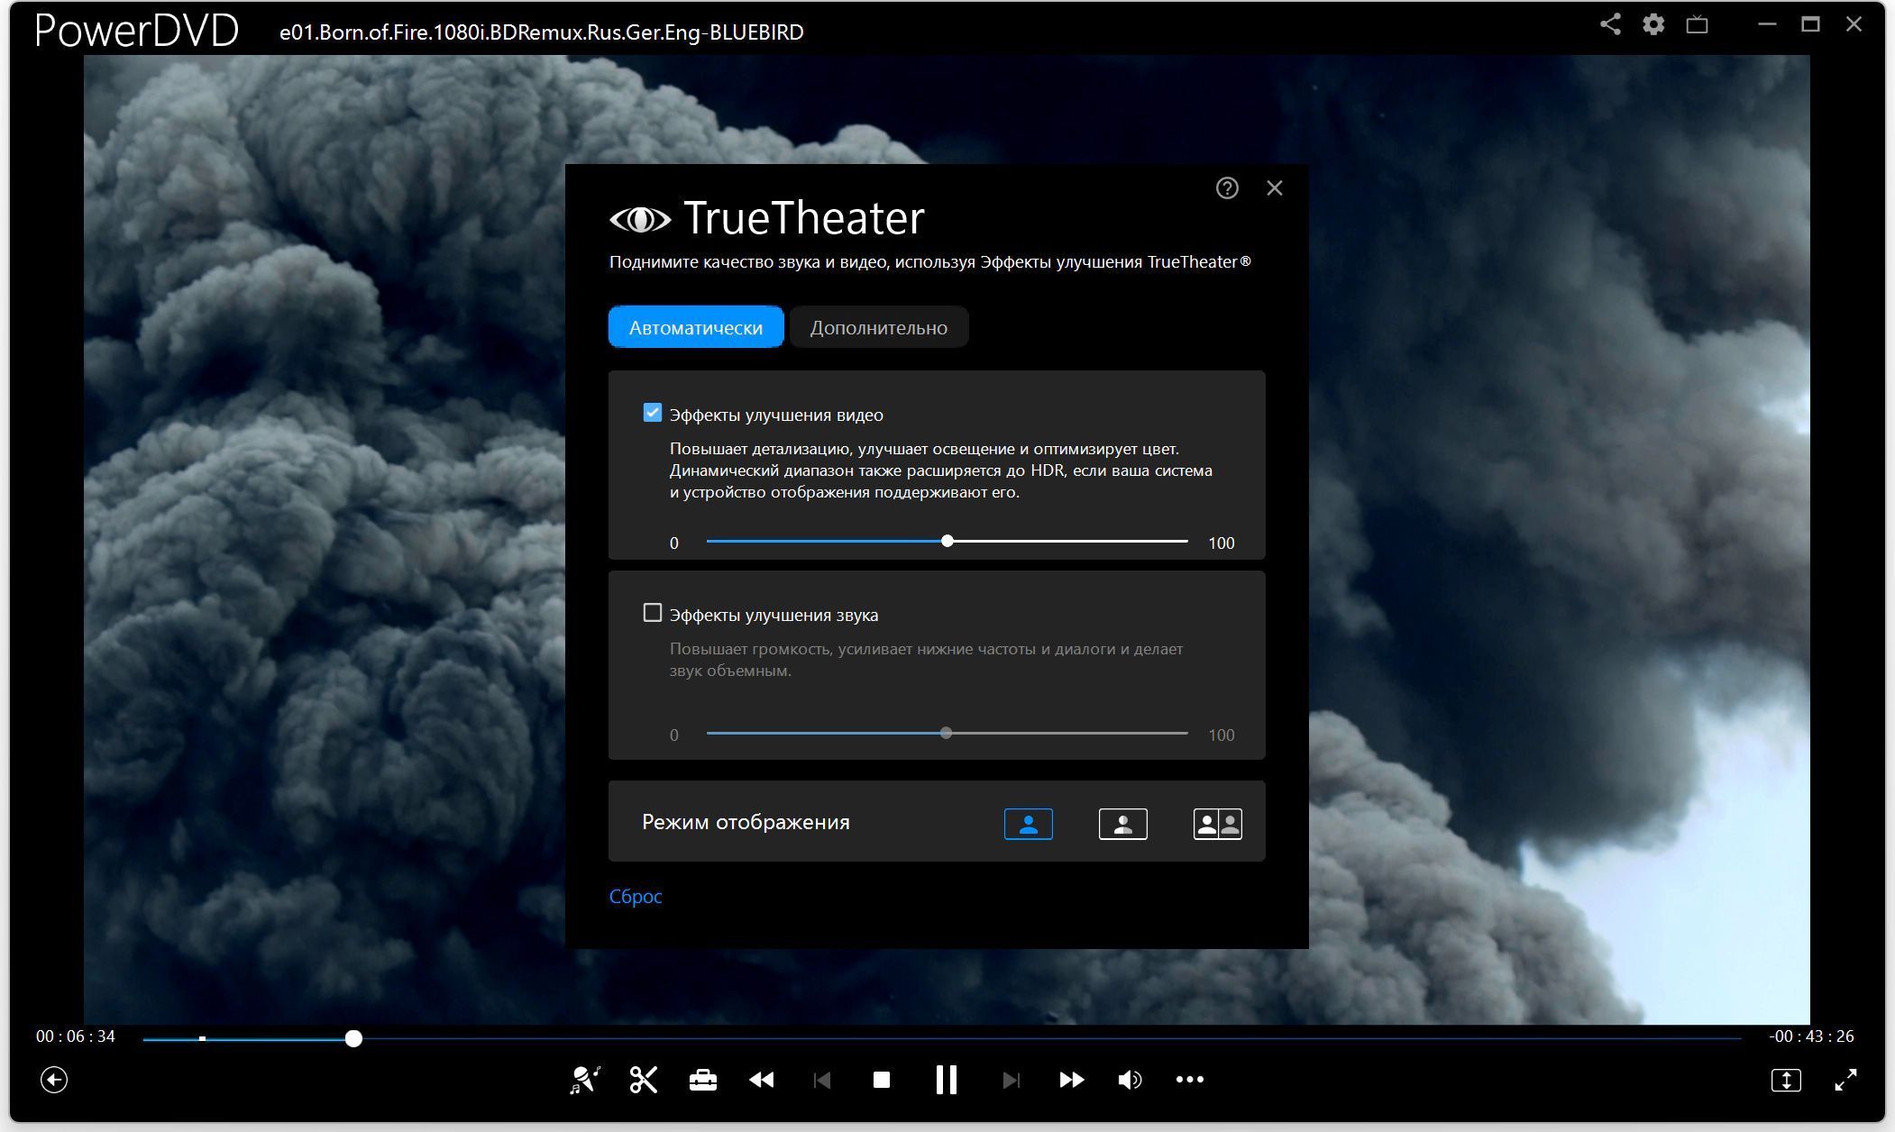
Task: Jump to the chapter marker on seek bar
Action: coord(202,1039)
